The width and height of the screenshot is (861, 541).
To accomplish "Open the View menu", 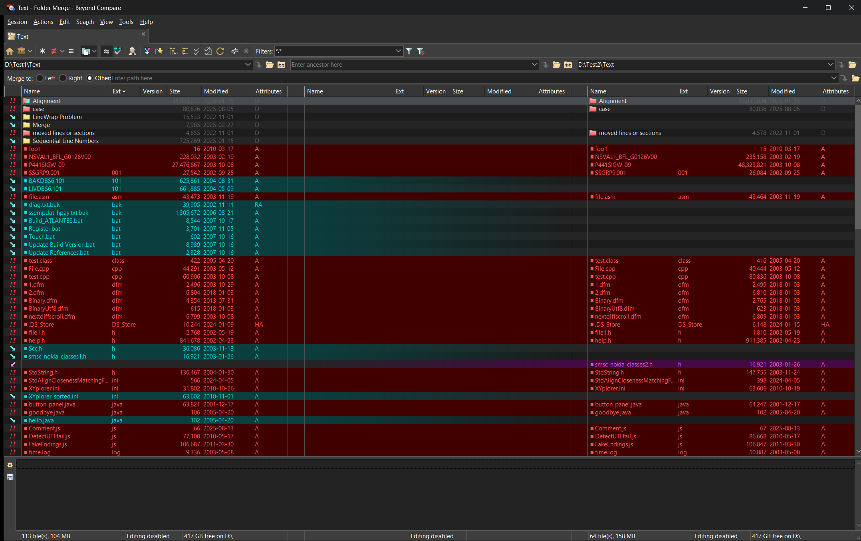I will coord(106,22).
